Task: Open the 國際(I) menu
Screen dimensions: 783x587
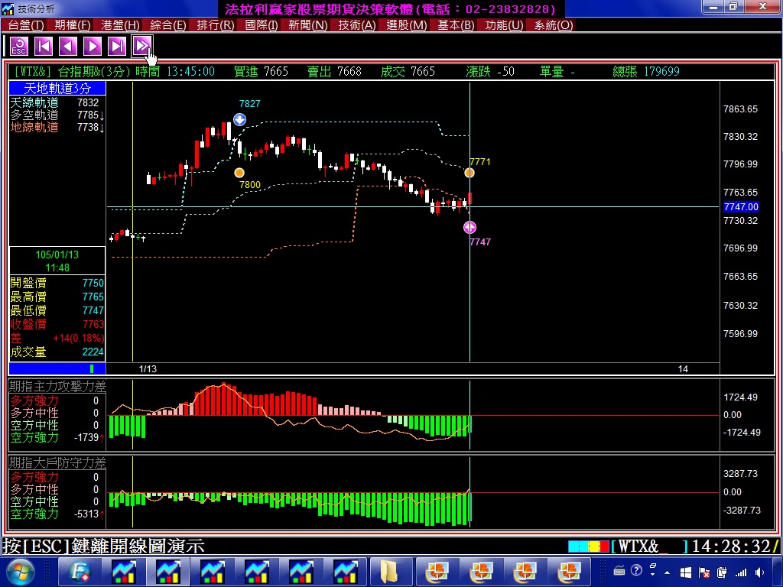Action: [262, 25]
